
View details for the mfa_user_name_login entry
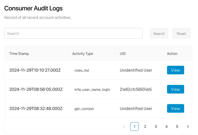pyautogui.click(x=175, y=89)
